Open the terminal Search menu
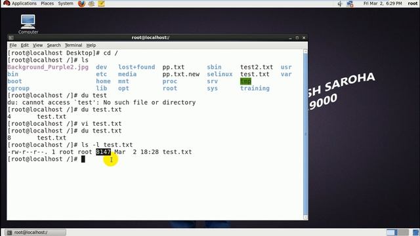 pos(54,45)
